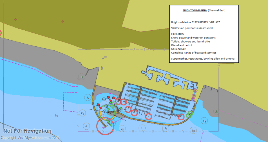Click the circled depth sounding 2.3
The image size is (268, 142).
click(193, 130)
